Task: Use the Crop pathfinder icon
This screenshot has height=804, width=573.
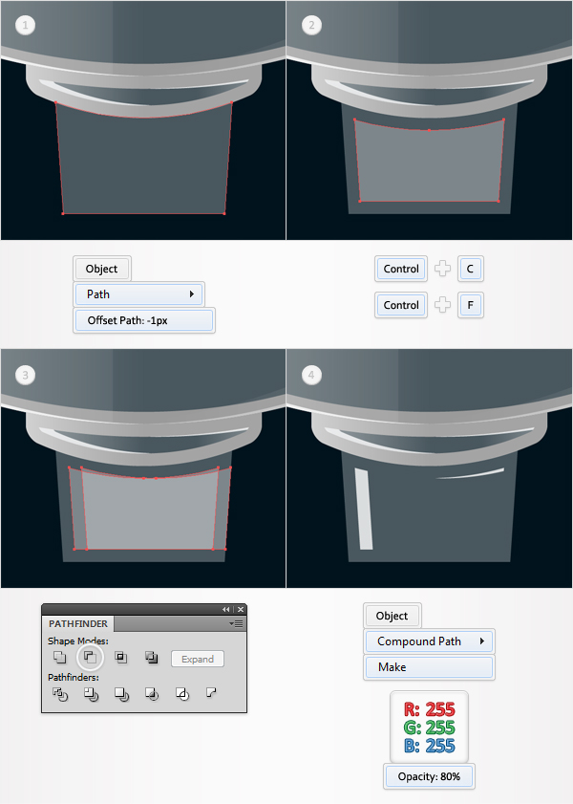Action: coord(152,694)
